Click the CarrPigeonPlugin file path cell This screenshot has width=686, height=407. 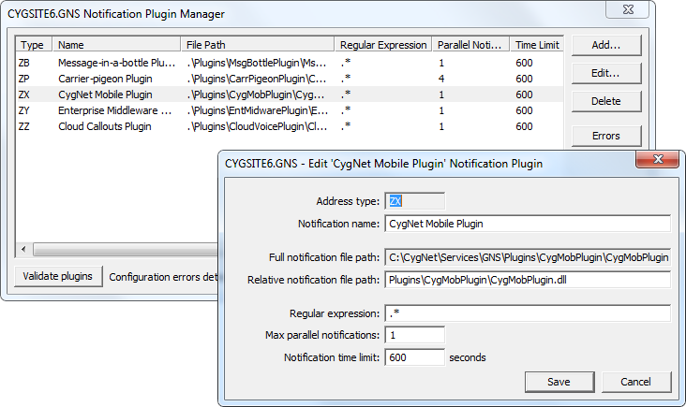tap(257, 79)
